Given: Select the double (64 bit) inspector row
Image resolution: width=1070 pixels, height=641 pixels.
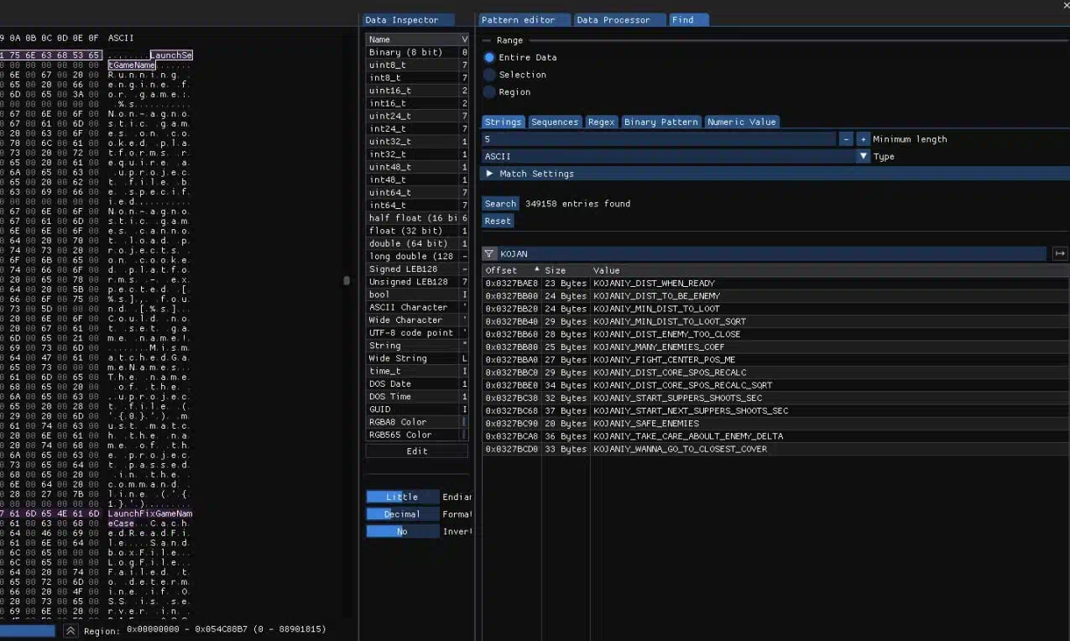Looking at the screenshot, I should click(417, 243).
